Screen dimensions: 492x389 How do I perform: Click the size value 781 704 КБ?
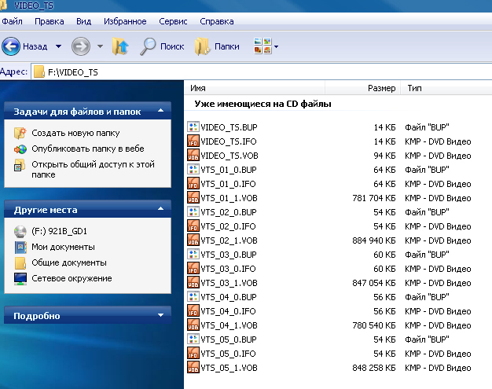pos(373,198)
